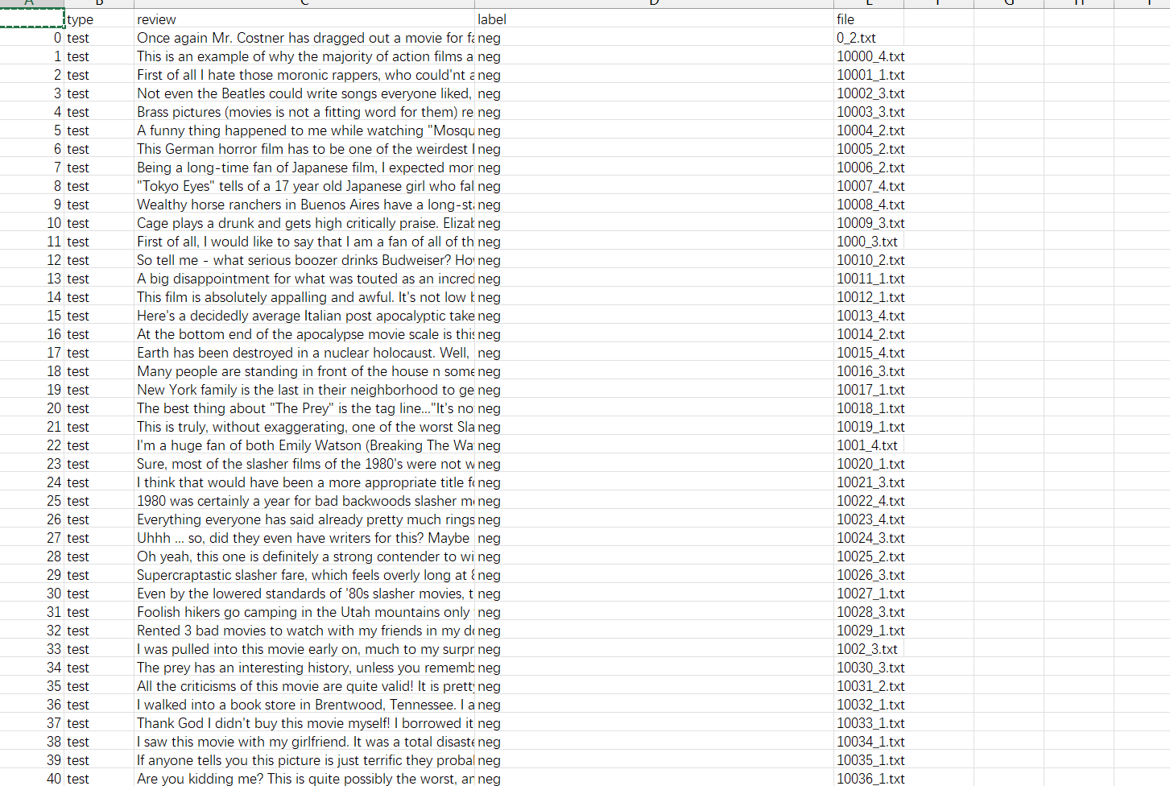Click review starting 'Uhhh ... so, did they'
This screenshot has width=1170, height=786.
coord(304,538)
